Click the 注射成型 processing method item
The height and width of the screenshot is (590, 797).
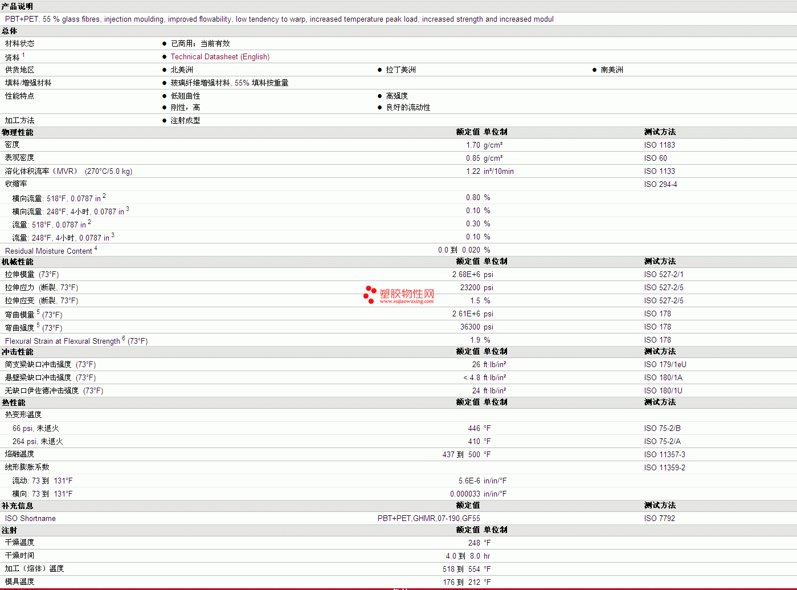[185, 121]
